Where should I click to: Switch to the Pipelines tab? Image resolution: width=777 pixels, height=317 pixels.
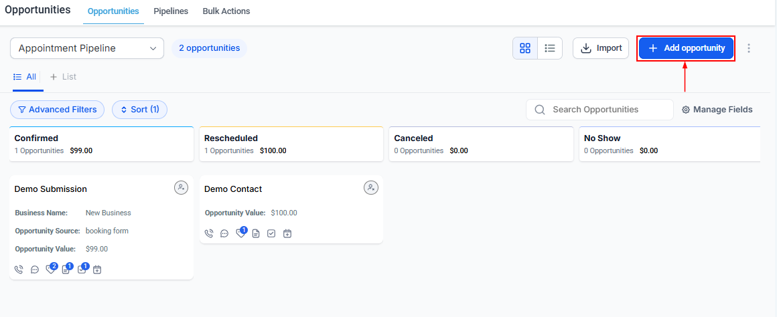(171, 11)
